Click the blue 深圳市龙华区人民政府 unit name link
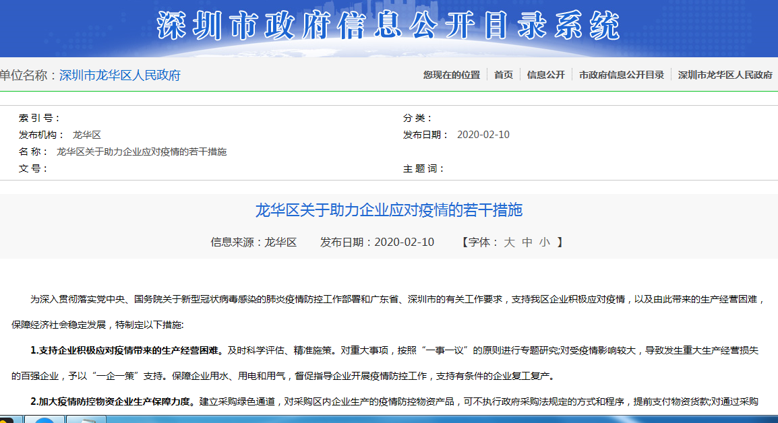This screenshot has width=778, height=423. point(120,75)
